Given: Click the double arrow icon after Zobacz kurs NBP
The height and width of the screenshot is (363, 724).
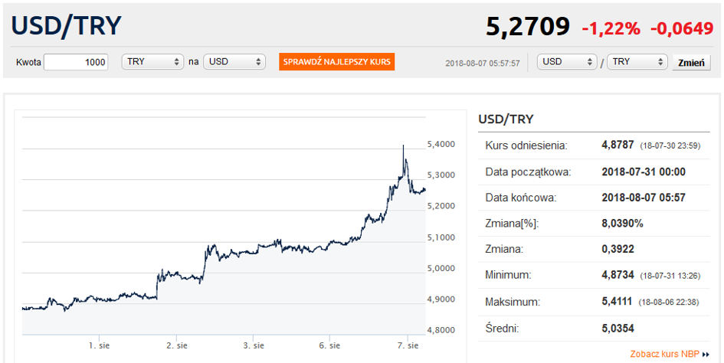Looking at the screenshot, I should coord(706,355).
